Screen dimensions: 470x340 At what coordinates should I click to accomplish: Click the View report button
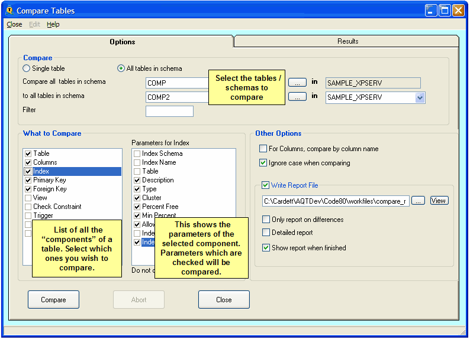(x=439, y=201)
